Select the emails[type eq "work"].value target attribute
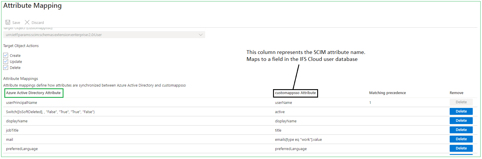Image resolution: width=482 pixels, height=159 pixels. coord(298,139)
